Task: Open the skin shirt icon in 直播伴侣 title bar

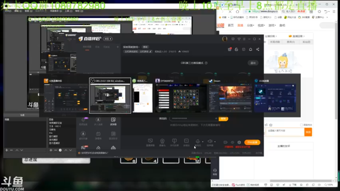Action: (x=239, y=39)
